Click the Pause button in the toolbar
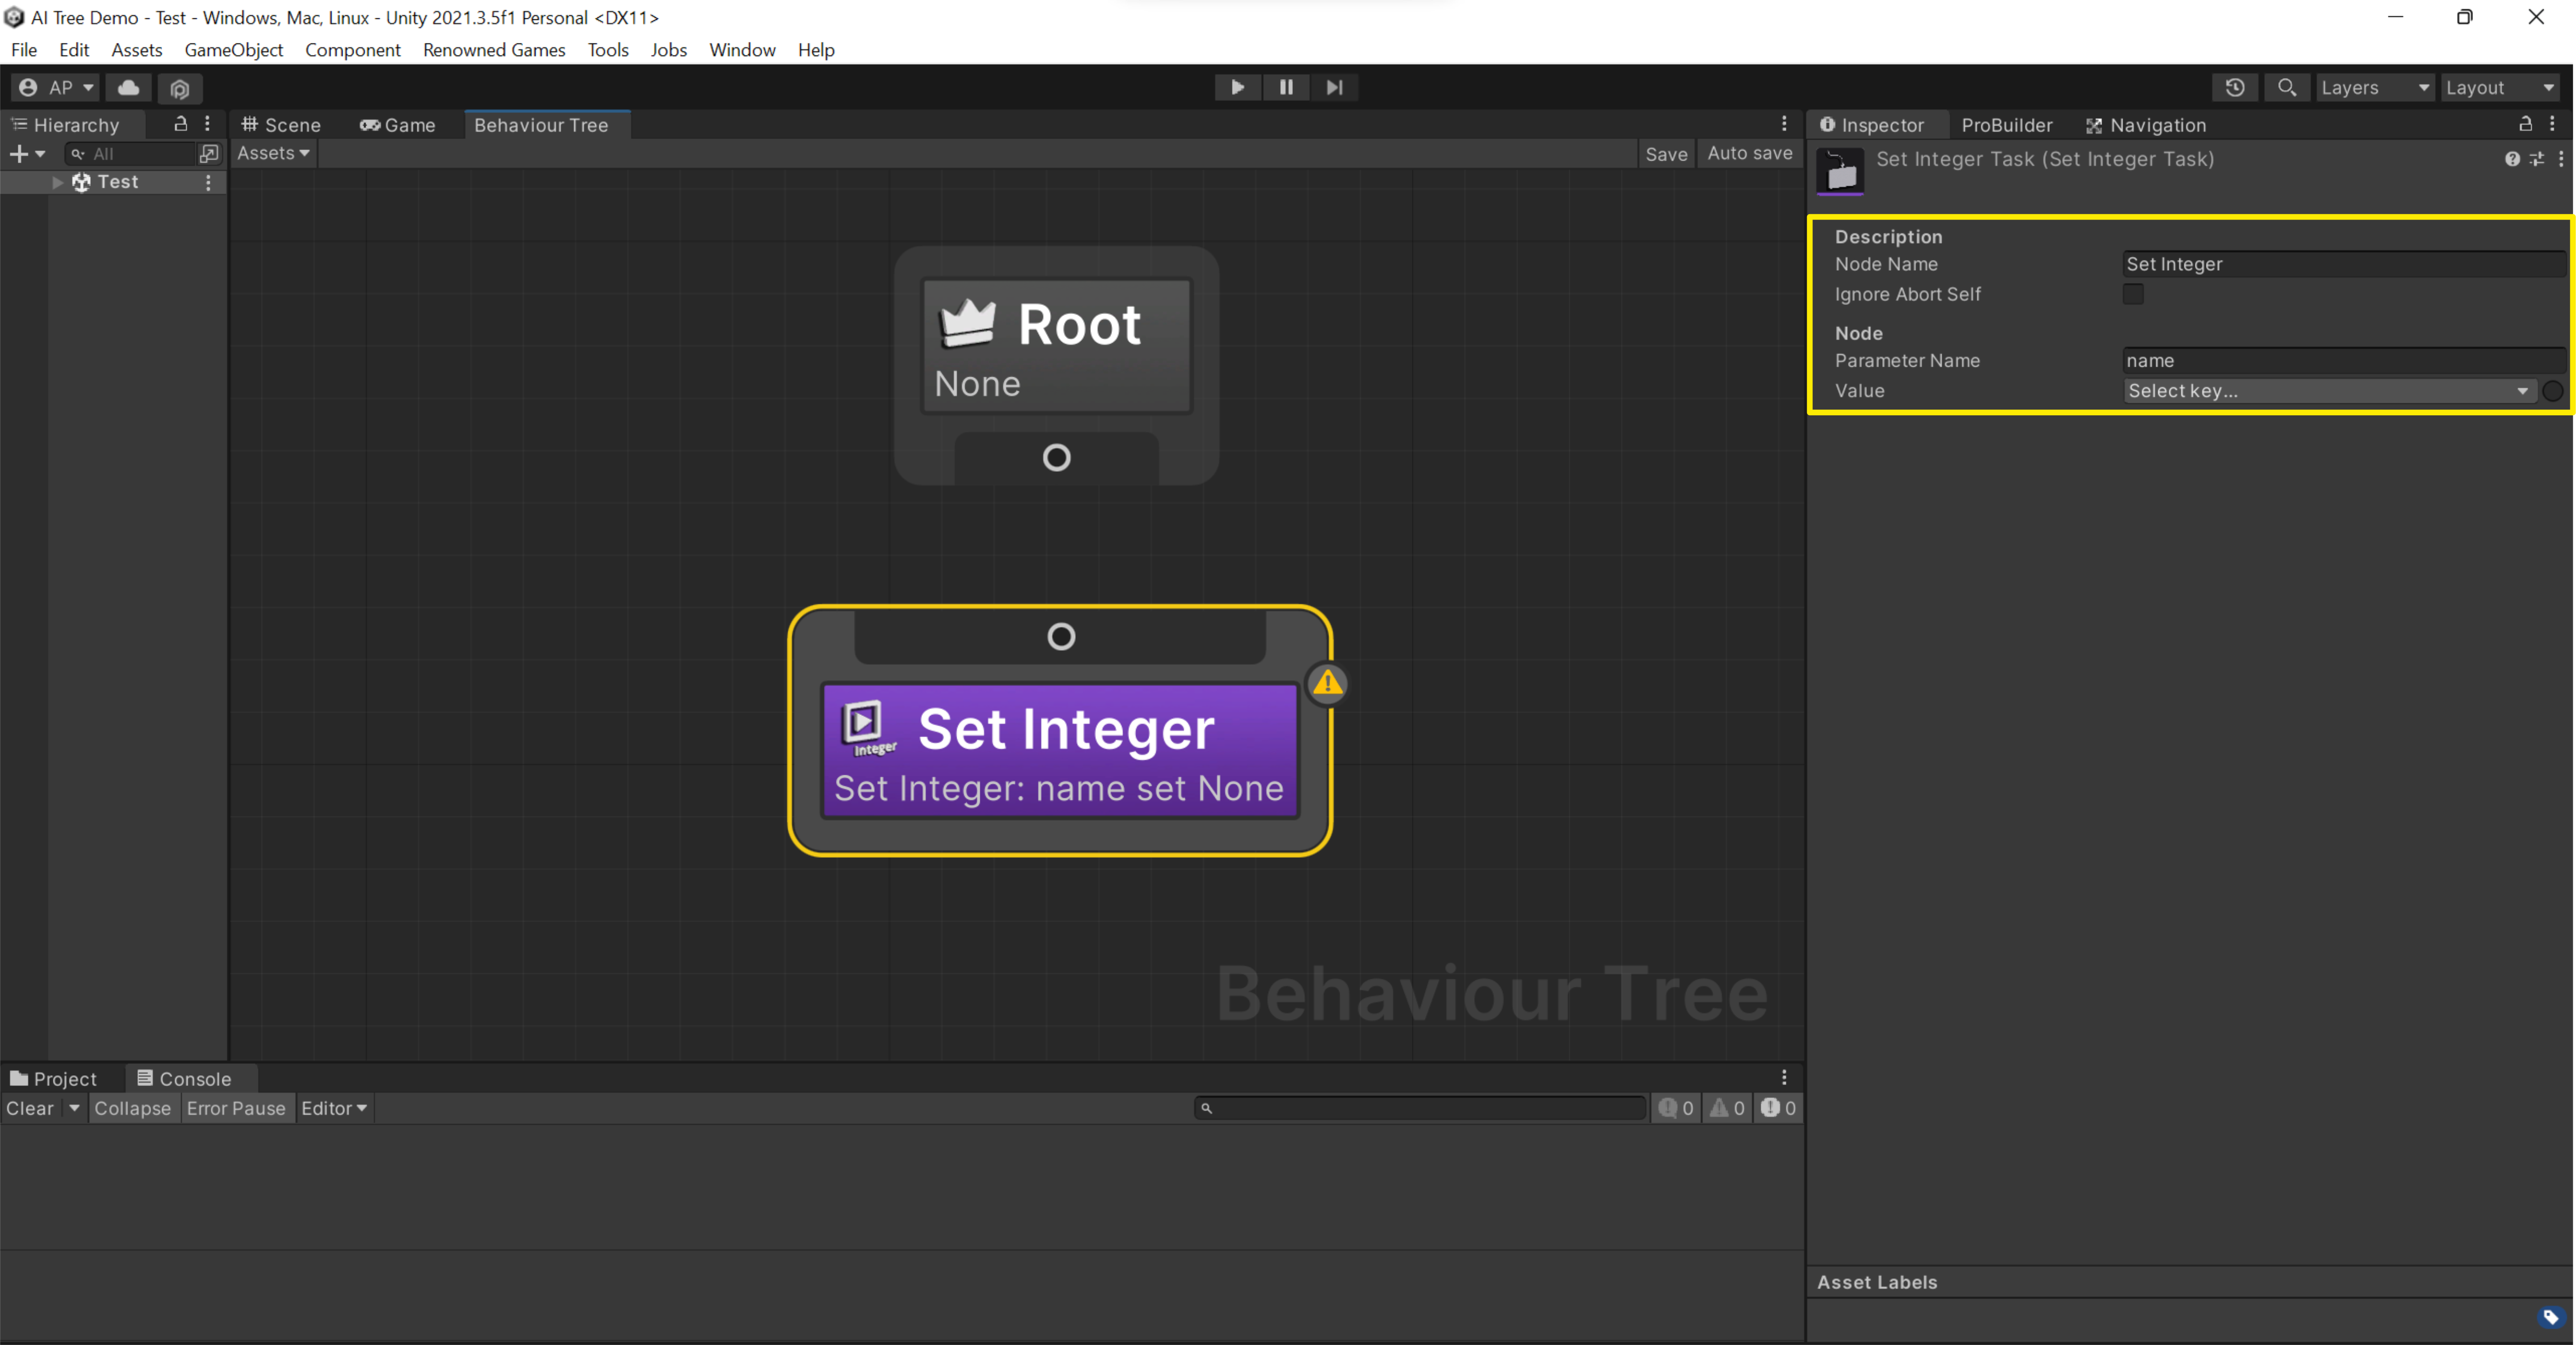The image size is (2576, 1345). (1286, 87)
